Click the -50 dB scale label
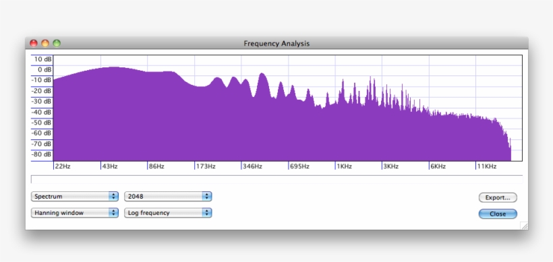This screenshot has height=262, width=553. 42,123
